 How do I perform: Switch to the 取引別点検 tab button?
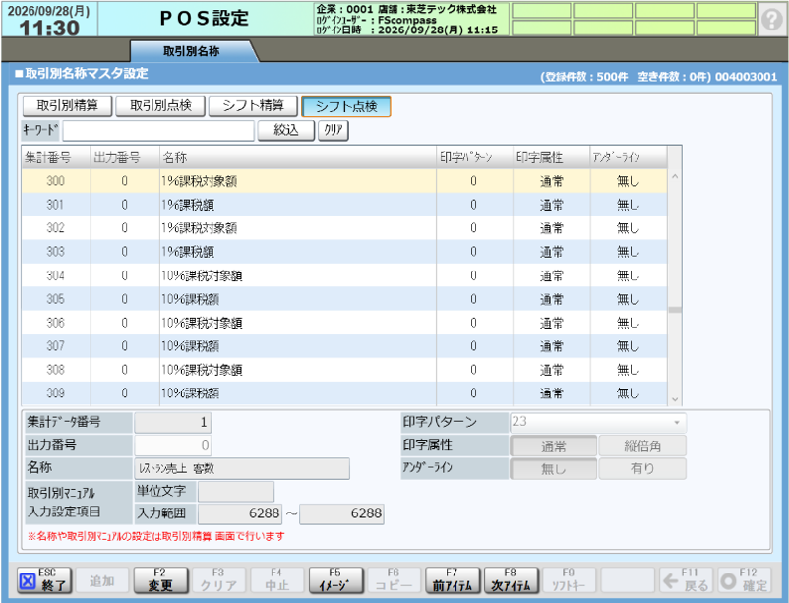pos(160,106)
